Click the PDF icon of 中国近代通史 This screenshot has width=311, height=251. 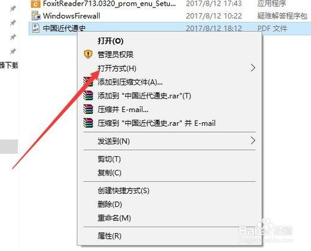coord(35,28)
